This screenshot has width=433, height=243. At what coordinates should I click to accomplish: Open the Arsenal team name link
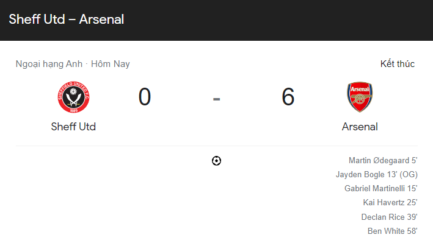(360, 127)
